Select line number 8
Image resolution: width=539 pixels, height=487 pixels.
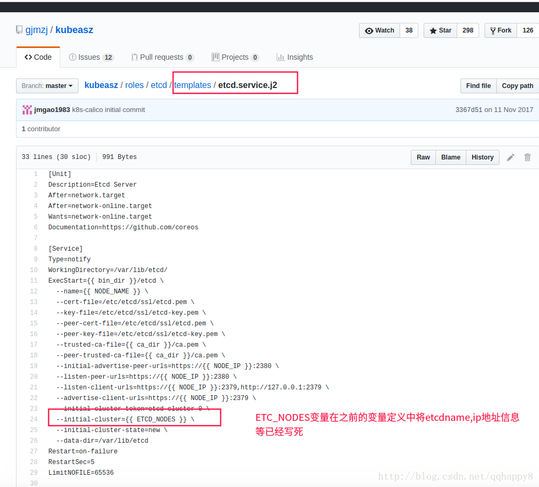point(35,249)
